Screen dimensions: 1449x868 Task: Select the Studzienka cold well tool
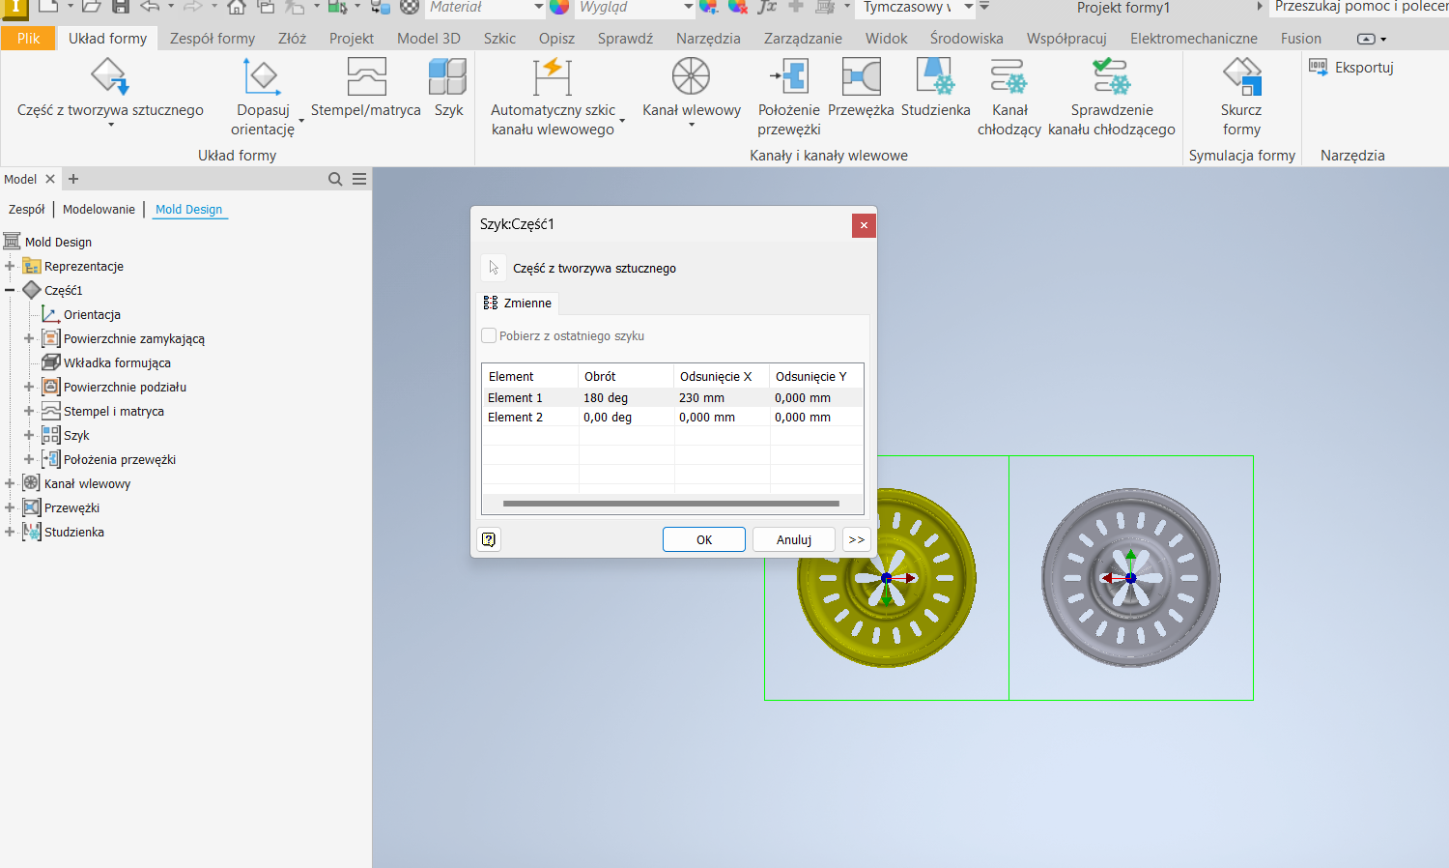(x=935, y=89)
